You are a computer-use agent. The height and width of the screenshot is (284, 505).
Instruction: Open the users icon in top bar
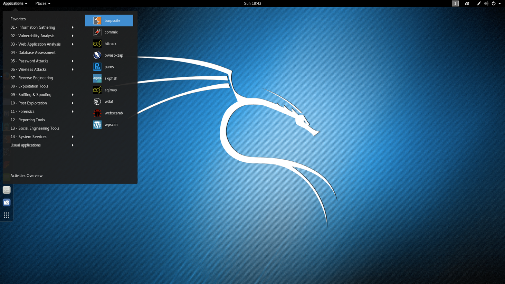[x=467, y=3]
